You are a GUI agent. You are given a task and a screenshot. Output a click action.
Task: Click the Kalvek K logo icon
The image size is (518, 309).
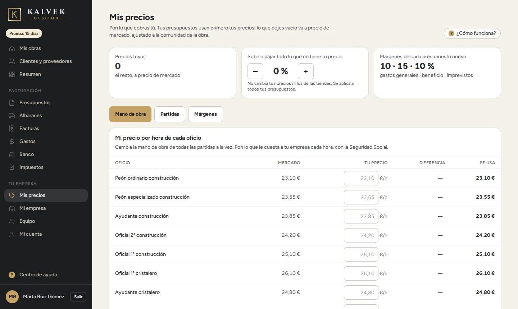(14, 14)
